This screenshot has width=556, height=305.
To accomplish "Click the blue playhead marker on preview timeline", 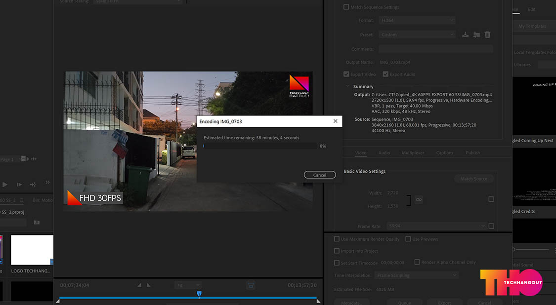I will click(x=199, y=294).
